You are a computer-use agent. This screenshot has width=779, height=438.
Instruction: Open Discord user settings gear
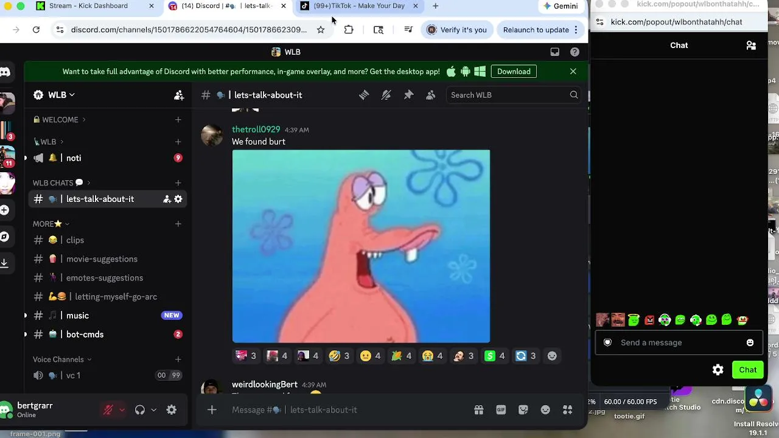[172, 410]
